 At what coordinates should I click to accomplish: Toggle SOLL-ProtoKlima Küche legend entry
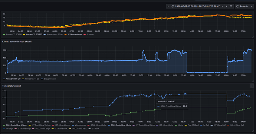(121, 125)
